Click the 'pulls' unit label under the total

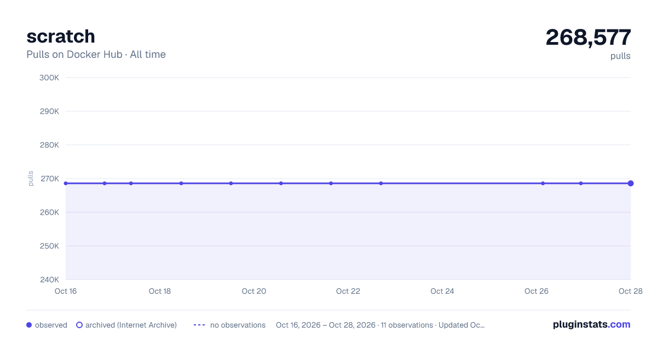coord(620,56)
